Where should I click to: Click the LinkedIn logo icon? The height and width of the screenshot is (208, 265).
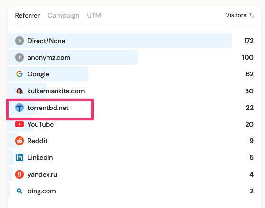[19, 157]
